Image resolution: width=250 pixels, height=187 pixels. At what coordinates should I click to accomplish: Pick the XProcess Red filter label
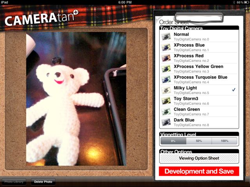point(189,56)
